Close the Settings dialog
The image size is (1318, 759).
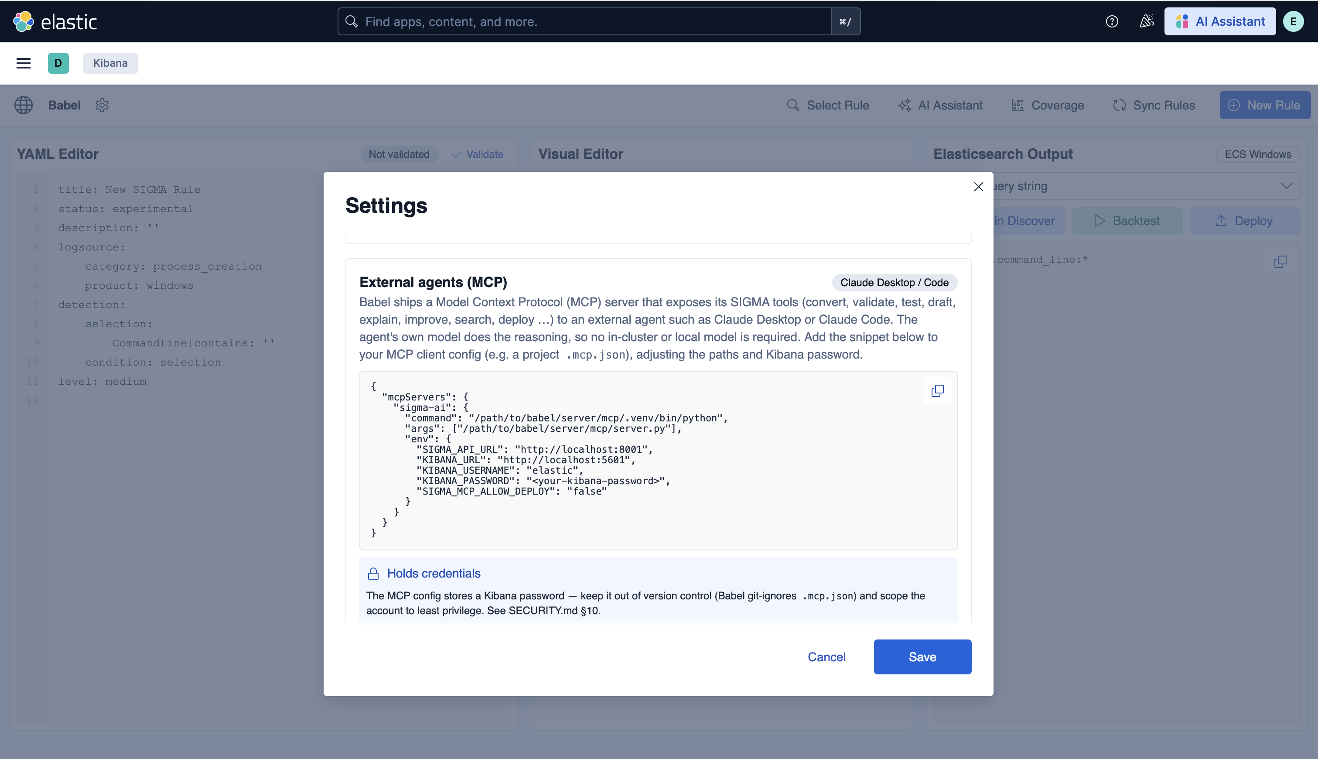pos(978,187)
